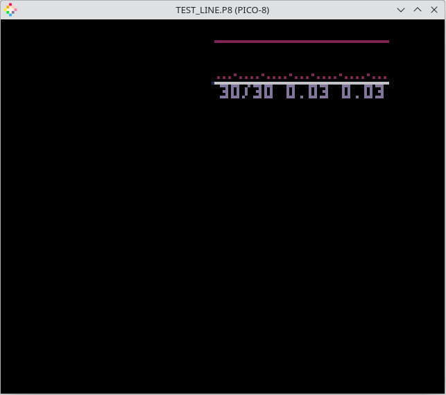This screenshot has height=395, width=446.
Task: Click the "30/30" frame rate text
Action: pyautogui.click(x=246, y=91)
